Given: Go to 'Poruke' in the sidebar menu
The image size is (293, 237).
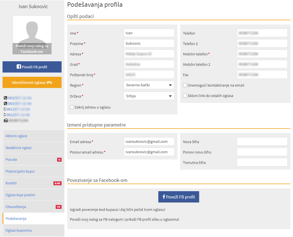Looking at the screenshot, I should click(x=11, y=160).
